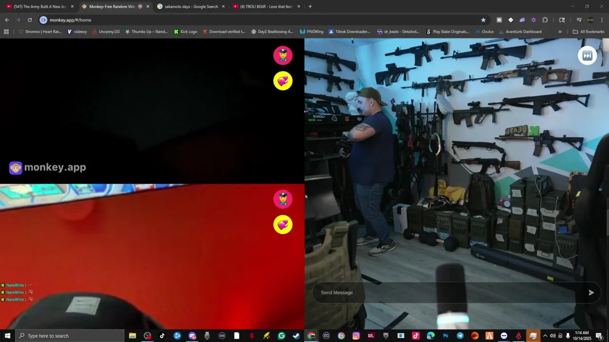The width and height of the screenshot is (609, 342).
Task: Open a new browser tab
Action: tap(310, 7)
